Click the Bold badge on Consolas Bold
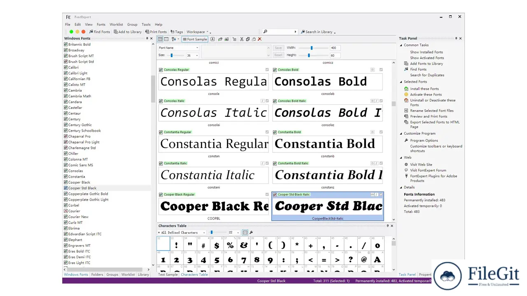Viewport: 527px width, 296px height. (x=373, y=69)
